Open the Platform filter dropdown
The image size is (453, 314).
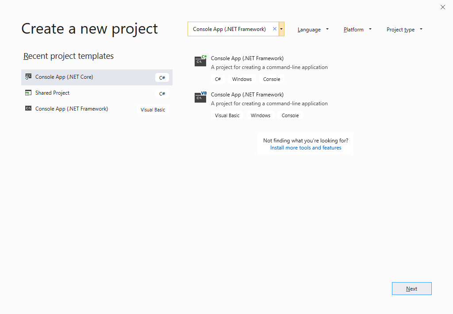coord(357,29)
